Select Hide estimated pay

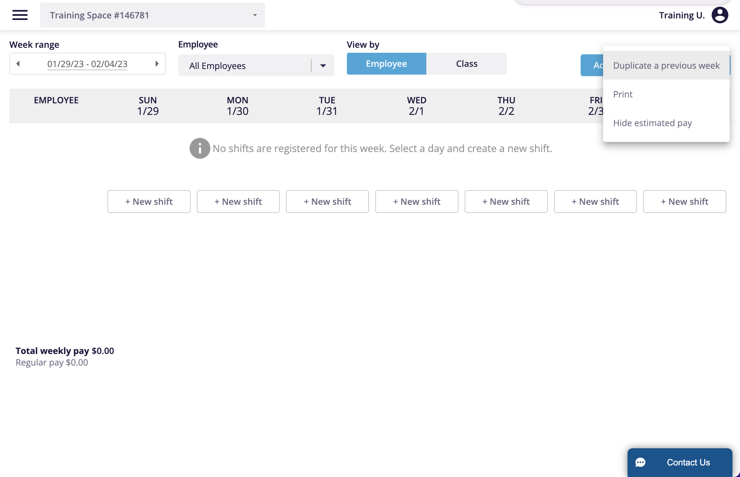click(652, 123)
